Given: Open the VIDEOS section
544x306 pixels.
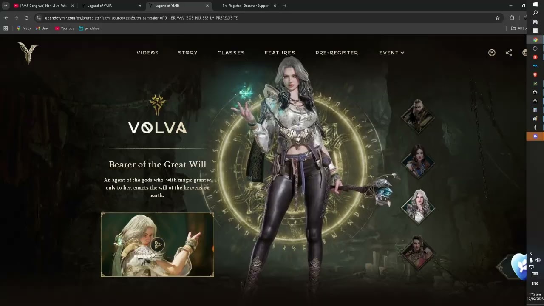Looking at the screenshot, I should (147, 53).
